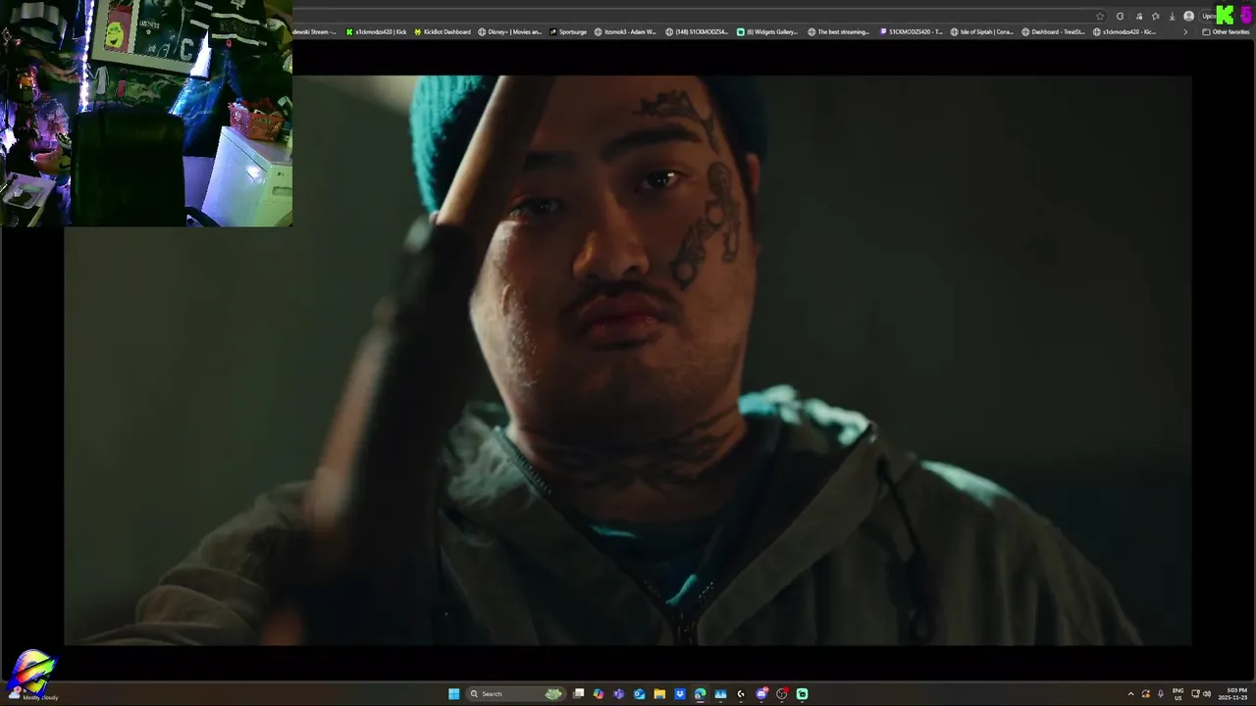Viewport: 1256px width, 706px height.
Task: Favorite this page with the star icon
Action: coord(1100,17)
